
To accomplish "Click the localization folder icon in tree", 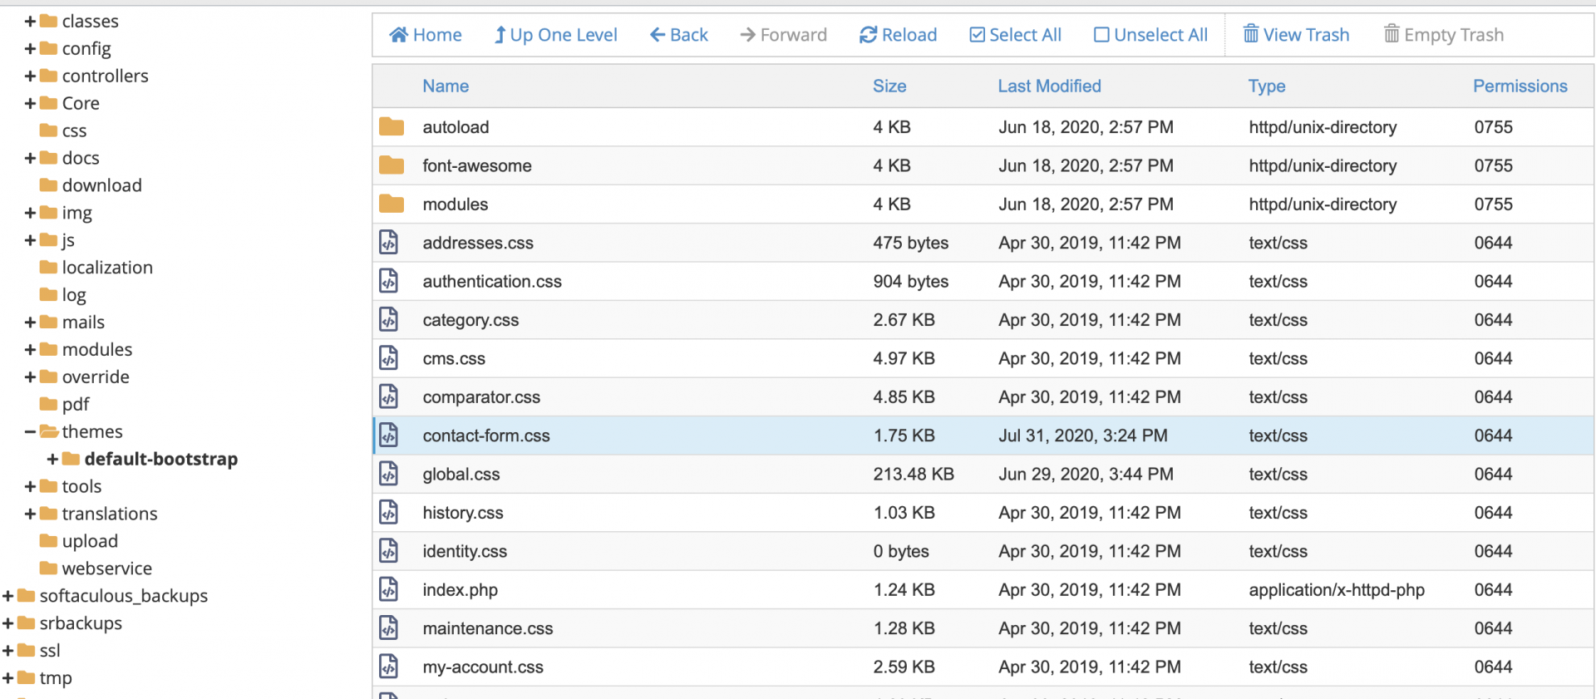I will point(49,267).
